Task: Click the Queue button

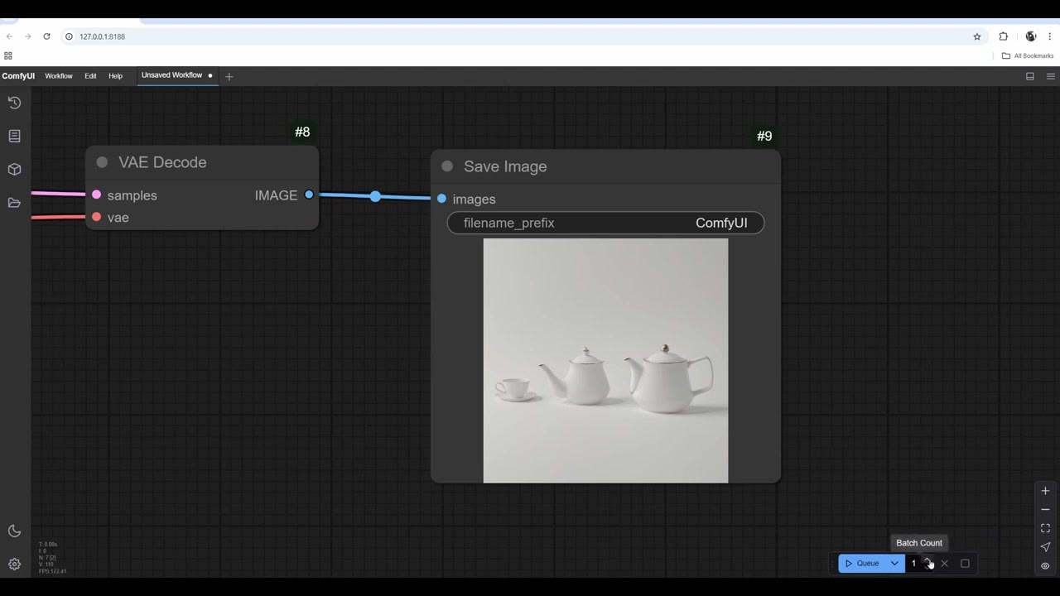Action: point(862,564)
